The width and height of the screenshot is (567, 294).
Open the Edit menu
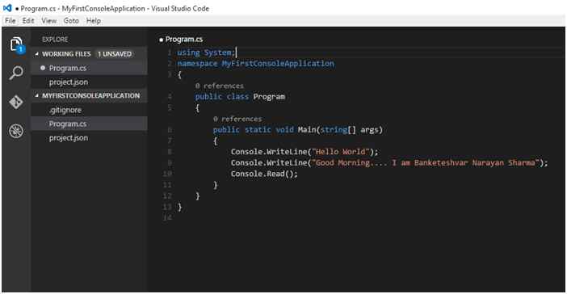click(27, 21)
